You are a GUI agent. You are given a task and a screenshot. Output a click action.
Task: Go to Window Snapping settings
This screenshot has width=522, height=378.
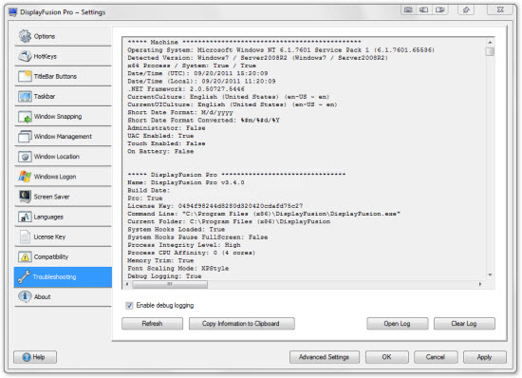[63, 117]
